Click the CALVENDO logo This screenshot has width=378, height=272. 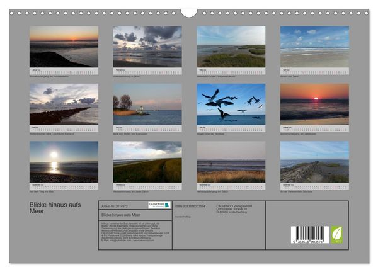(159, 205)
